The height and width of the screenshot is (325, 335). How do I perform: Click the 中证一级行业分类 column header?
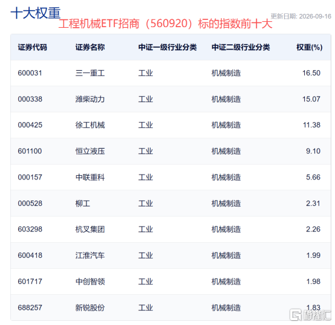(x=167, y=47)
